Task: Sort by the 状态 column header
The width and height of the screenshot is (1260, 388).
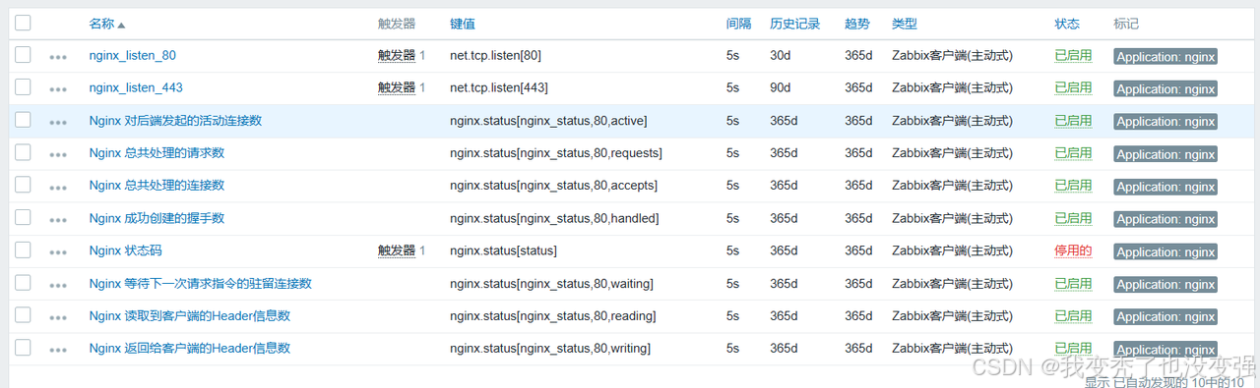Action: [x=1067, y=24]
